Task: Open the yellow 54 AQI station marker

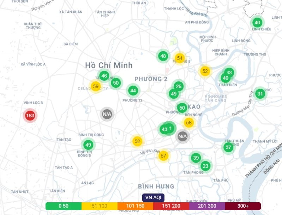Action: click(x=180, y=58)
